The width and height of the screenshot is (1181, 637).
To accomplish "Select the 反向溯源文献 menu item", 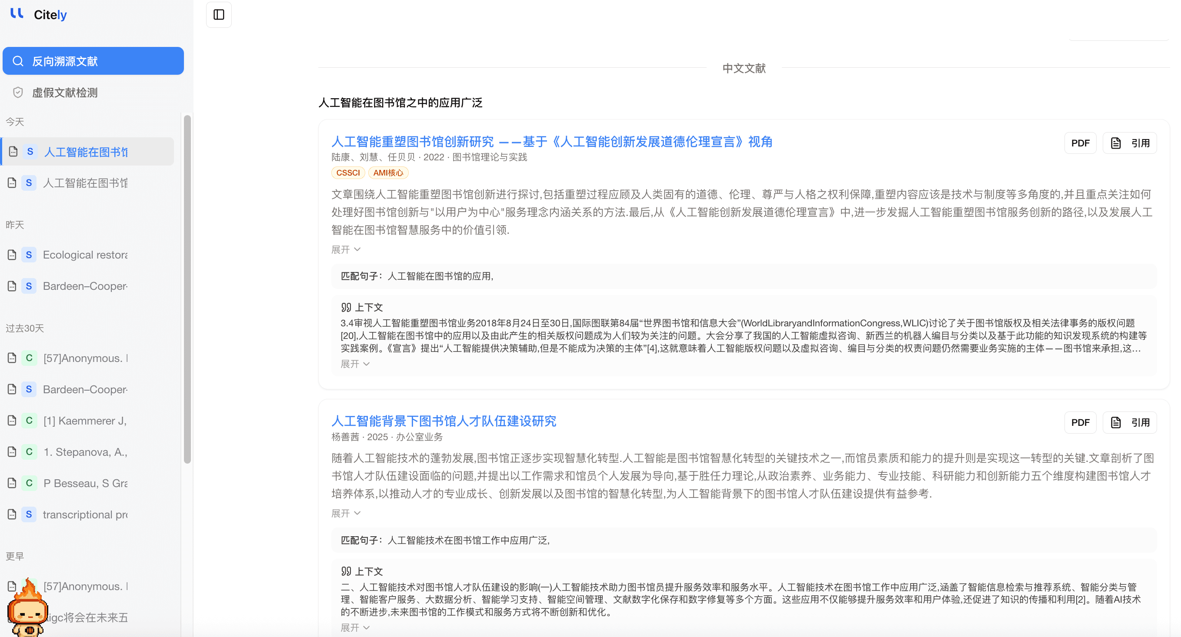I will [x=93, y=61].
